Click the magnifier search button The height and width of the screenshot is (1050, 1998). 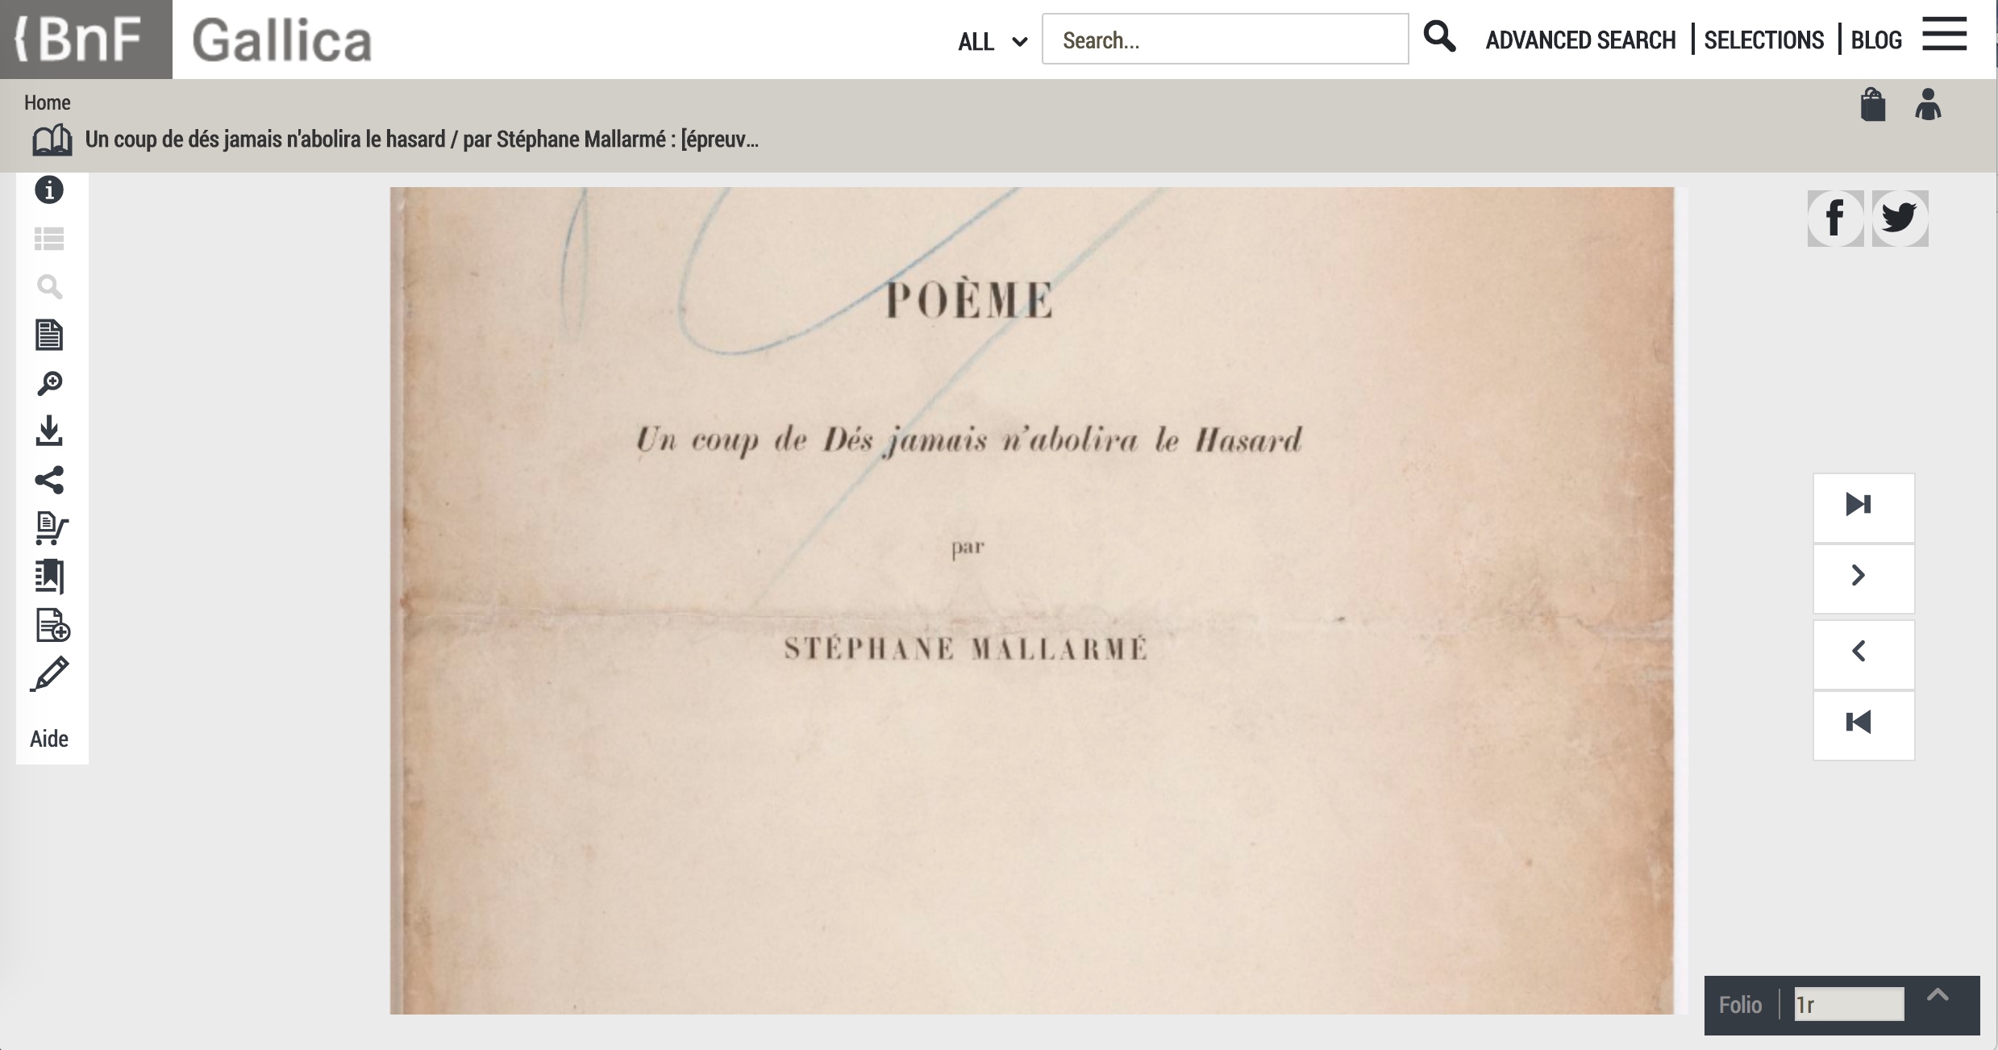[x=1439, y=37]
